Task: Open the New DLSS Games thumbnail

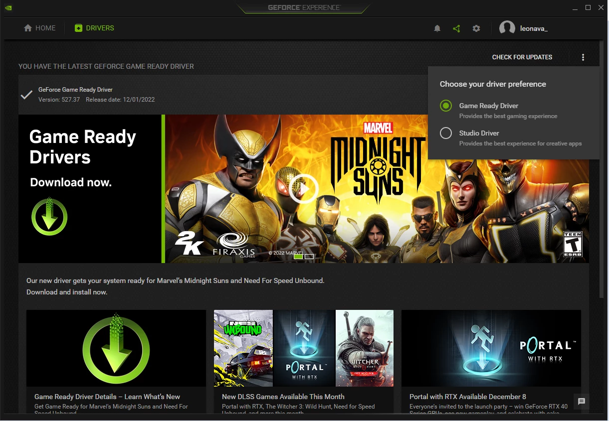Action: coord(304,348)
